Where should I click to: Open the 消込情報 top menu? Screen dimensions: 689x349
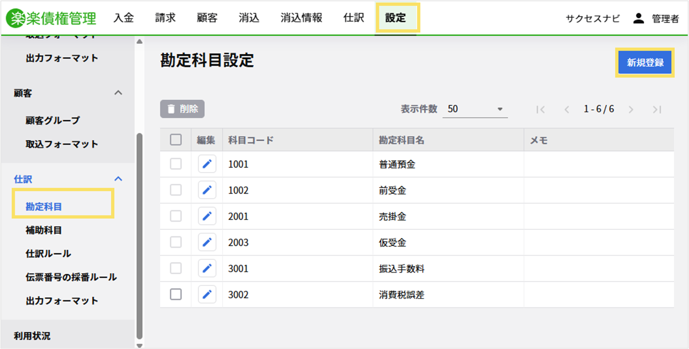(x=301, y=18)
